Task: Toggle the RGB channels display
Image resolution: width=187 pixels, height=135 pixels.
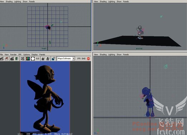Action: point(28,59)
